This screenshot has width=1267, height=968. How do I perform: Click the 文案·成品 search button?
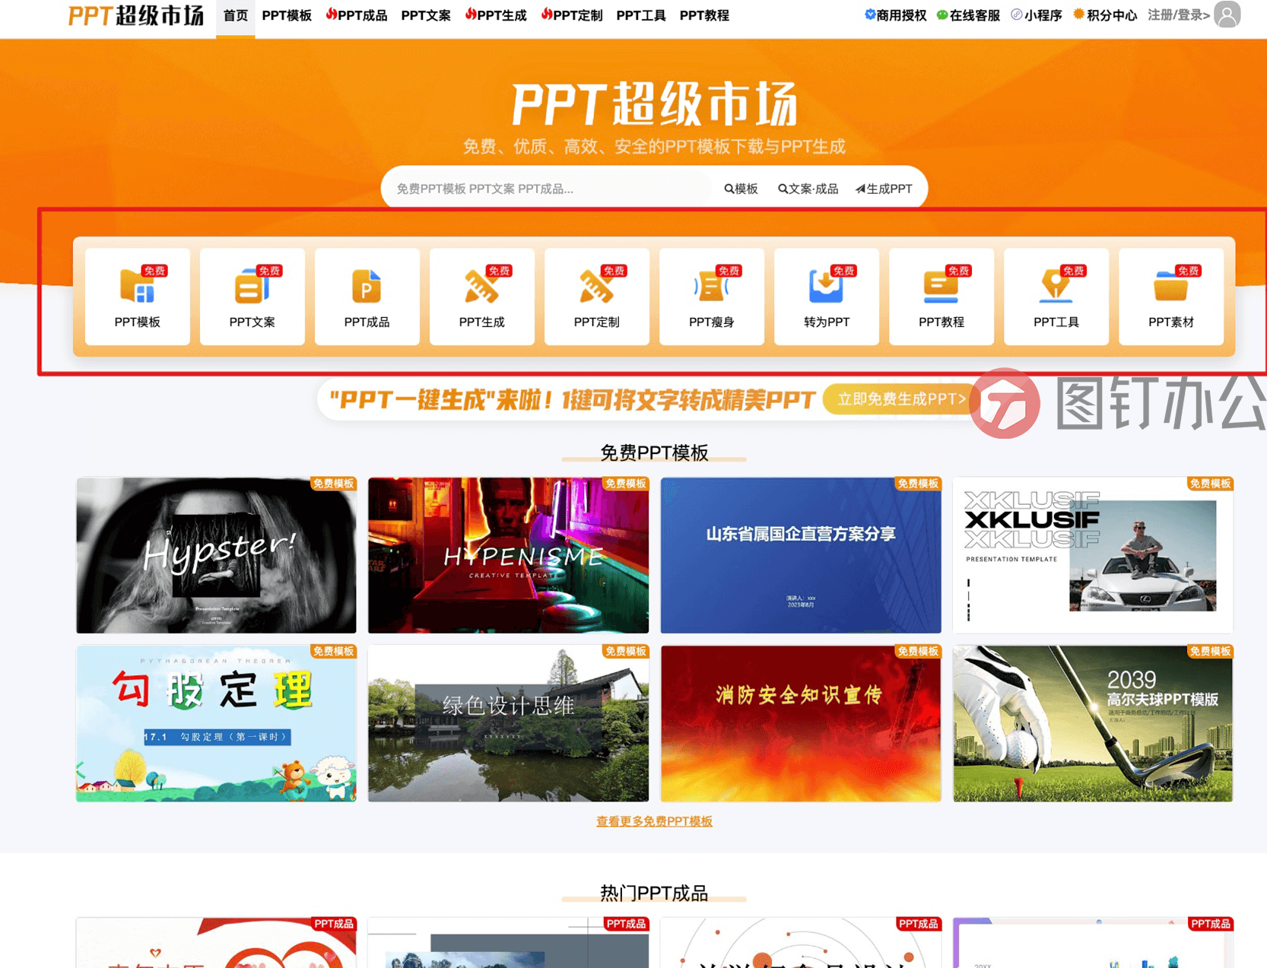tap(808, 189)
